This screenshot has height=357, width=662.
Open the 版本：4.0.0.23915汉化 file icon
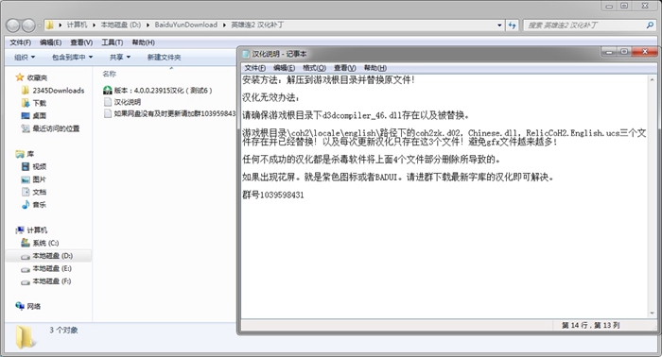[108, 91]
